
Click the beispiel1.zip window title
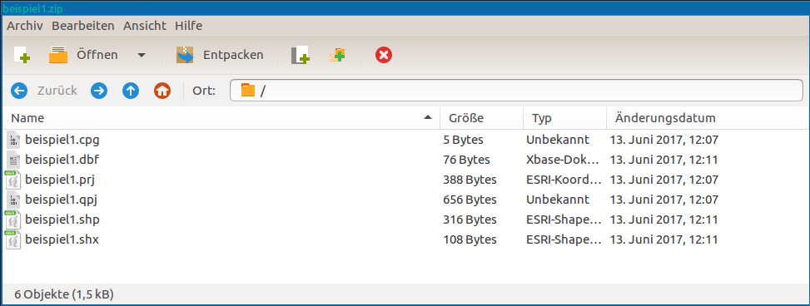pos(33,9)
